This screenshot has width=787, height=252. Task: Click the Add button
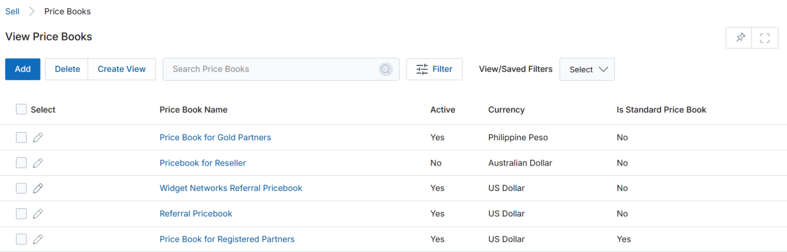pyautogui.click(x=23, y=69)
